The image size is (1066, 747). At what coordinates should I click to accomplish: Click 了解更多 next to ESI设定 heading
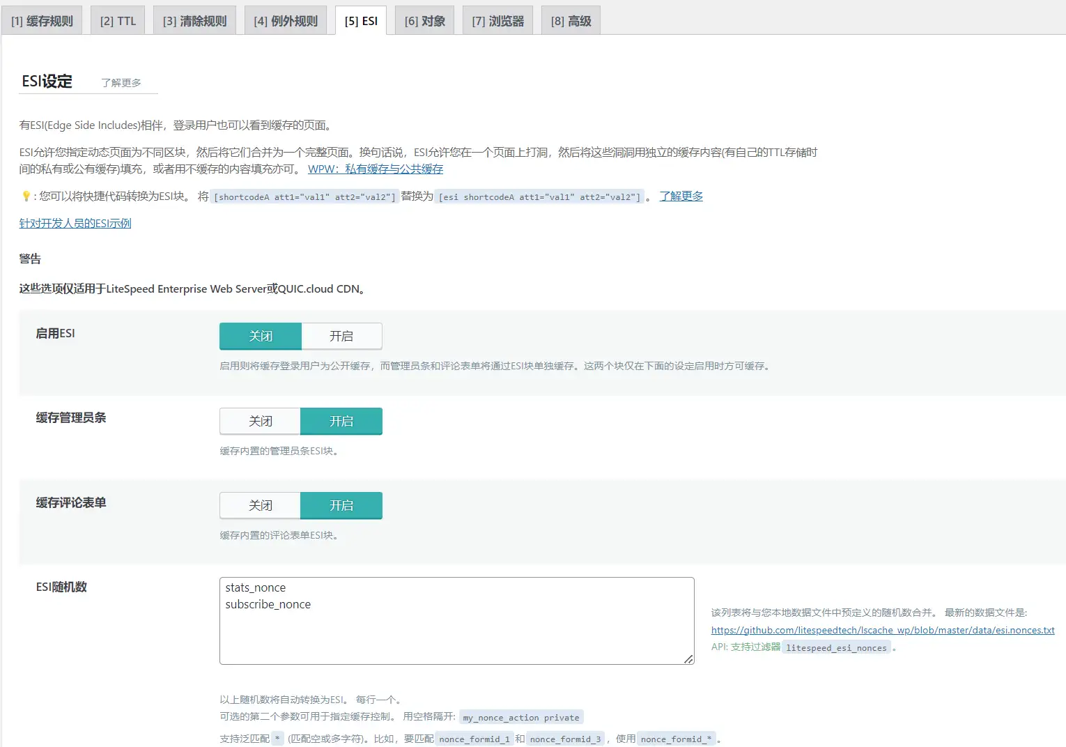[121, 83]
